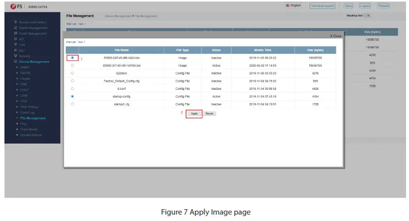Go to System Reboot in sidebar
The width and height of the screenshot is (409, 221).
[31, 135]
